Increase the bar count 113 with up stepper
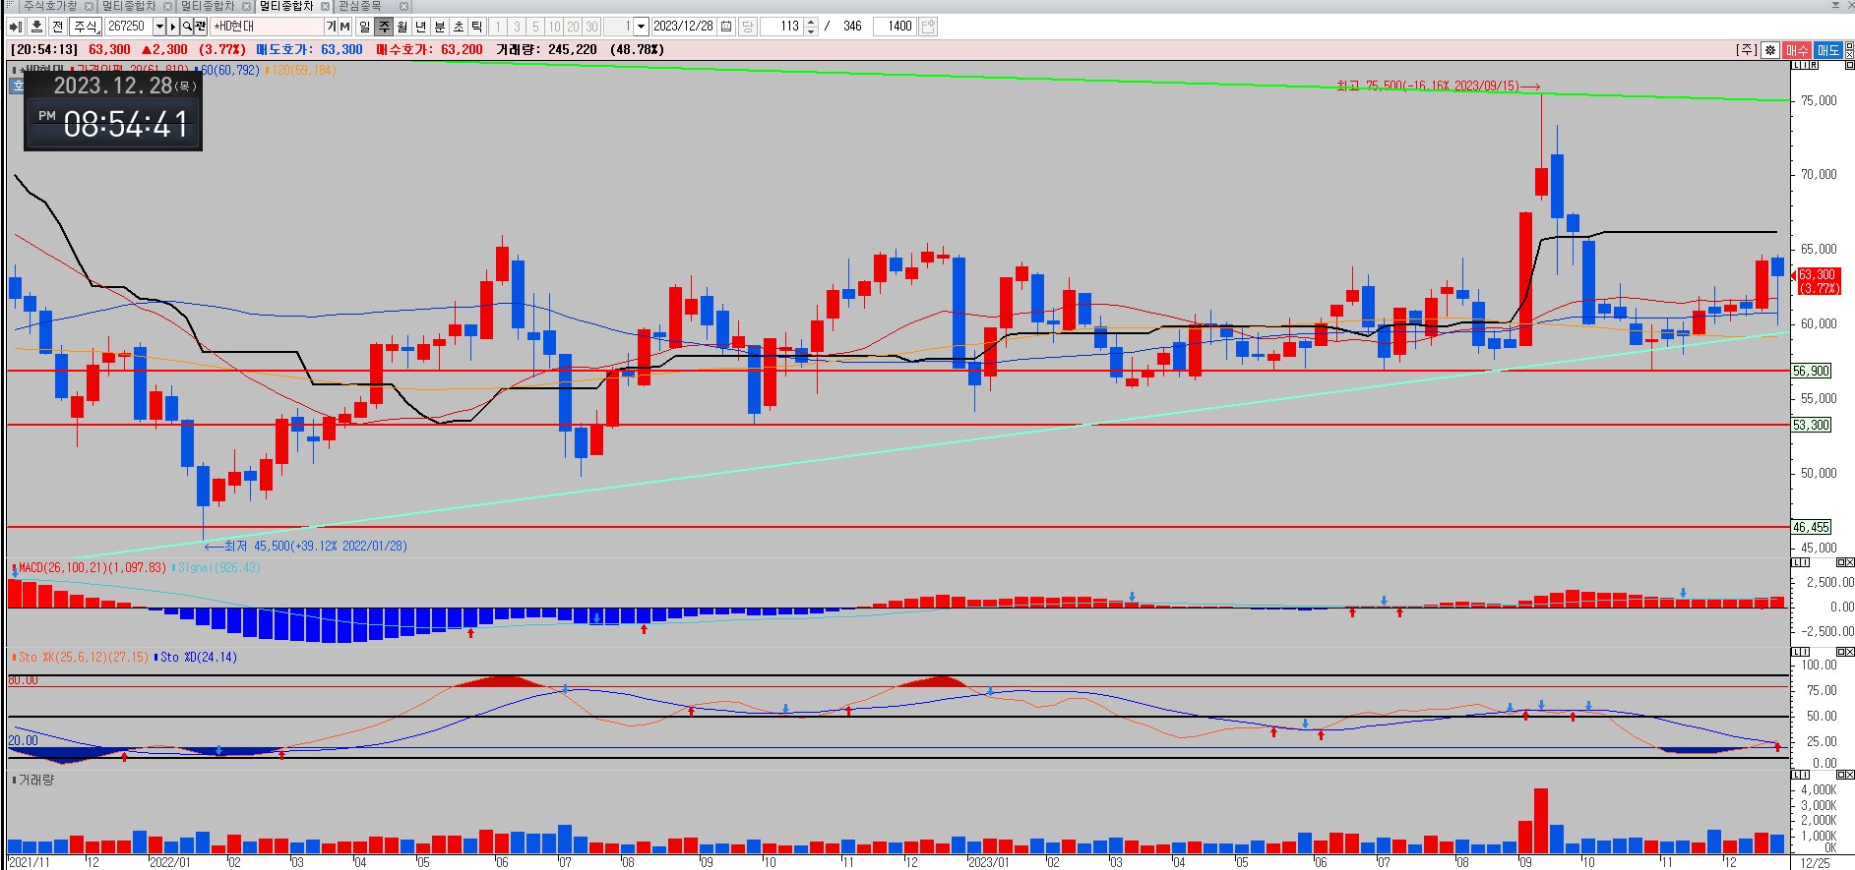Screen dimensions: 1855x870 [811, 22]
